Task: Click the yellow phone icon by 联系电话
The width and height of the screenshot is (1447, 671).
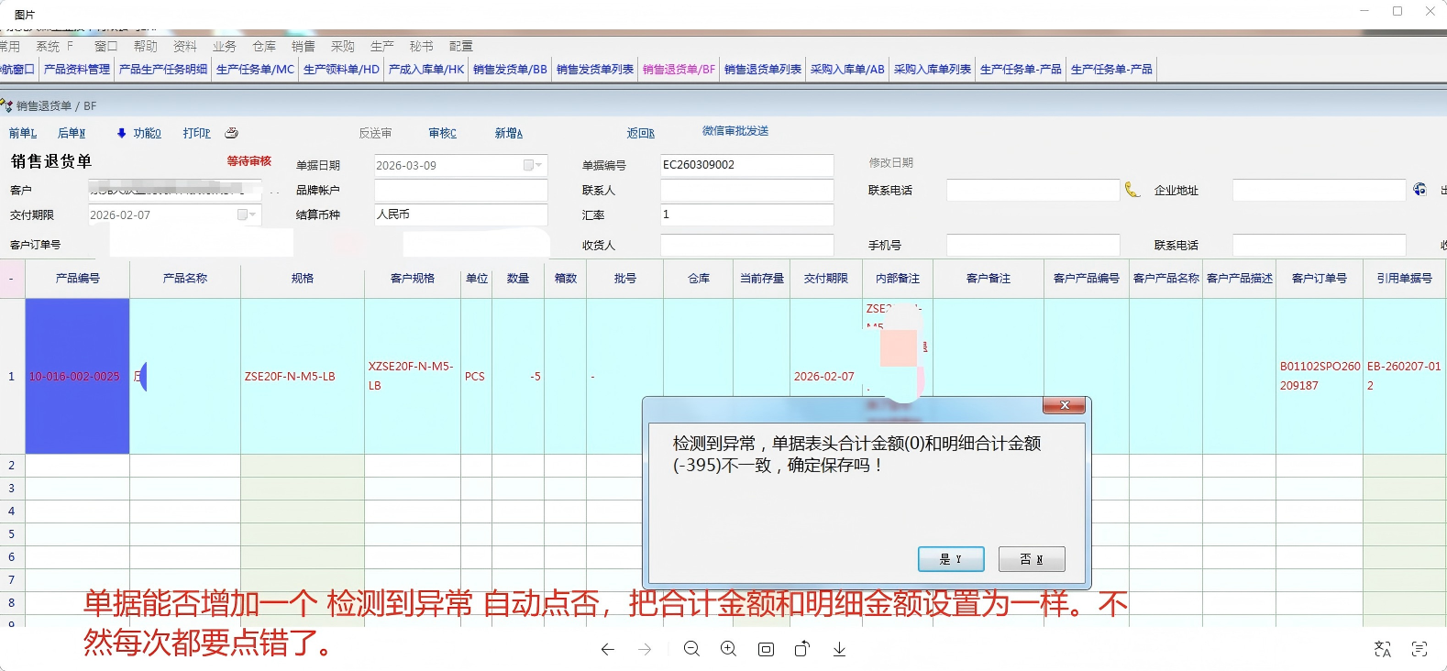Action: coord(1132,190)
